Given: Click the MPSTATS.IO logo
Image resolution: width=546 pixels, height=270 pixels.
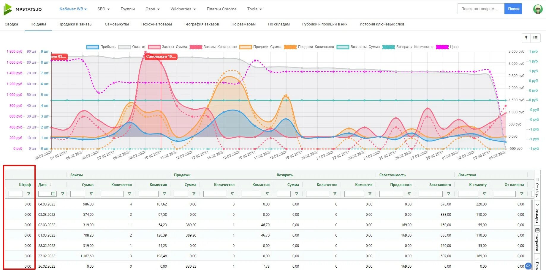Looking at the screenshot, I should click(x=23, y=9).
